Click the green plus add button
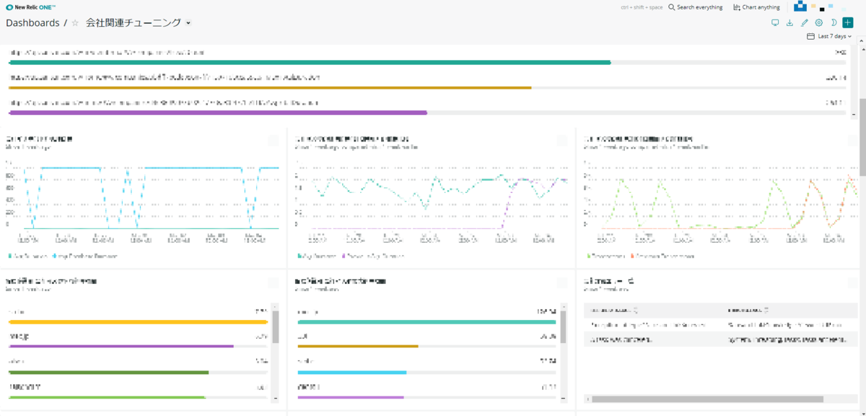Image resolution: width=866 pixels, height=416 pixels. click(x=848, y=23)
